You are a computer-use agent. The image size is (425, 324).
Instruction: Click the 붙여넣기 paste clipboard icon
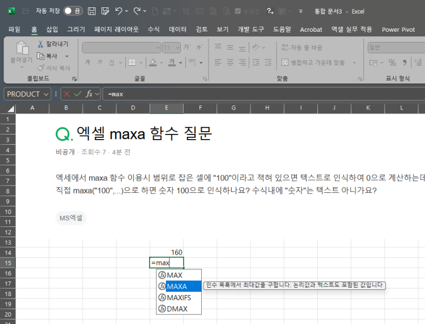[x=23, y=48]
